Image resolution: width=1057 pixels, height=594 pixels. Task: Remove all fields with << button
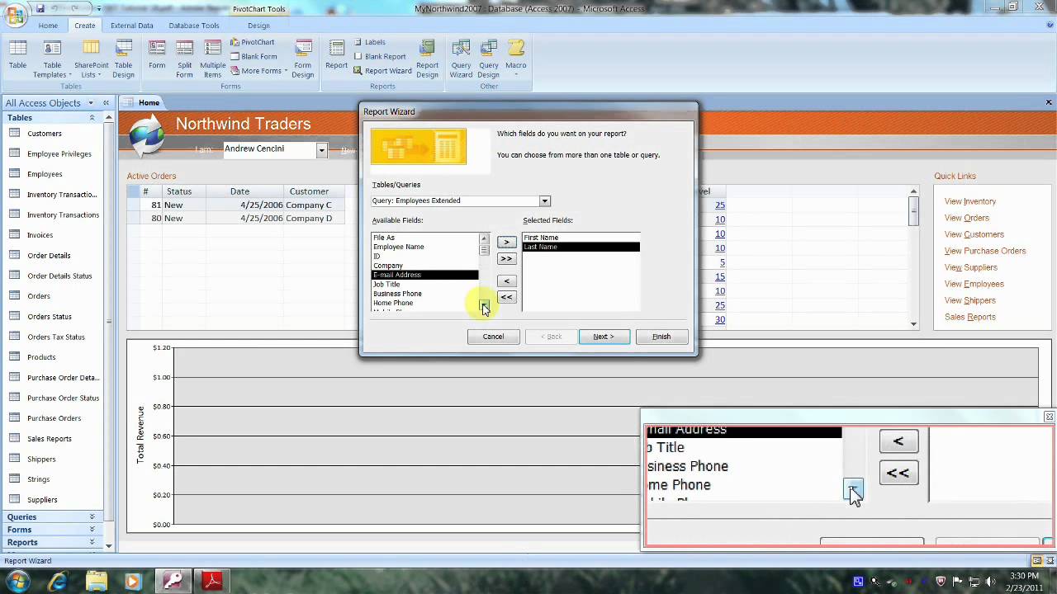point(506,297)
